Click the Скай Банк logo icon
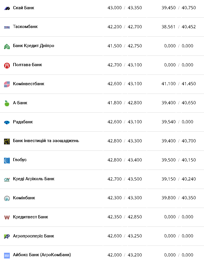 tap(7, 8)
